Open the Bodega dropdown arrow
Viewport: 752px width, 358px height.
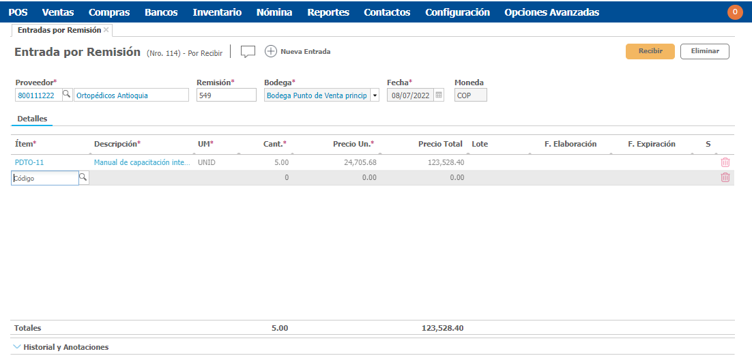click(x=375, y=95)
